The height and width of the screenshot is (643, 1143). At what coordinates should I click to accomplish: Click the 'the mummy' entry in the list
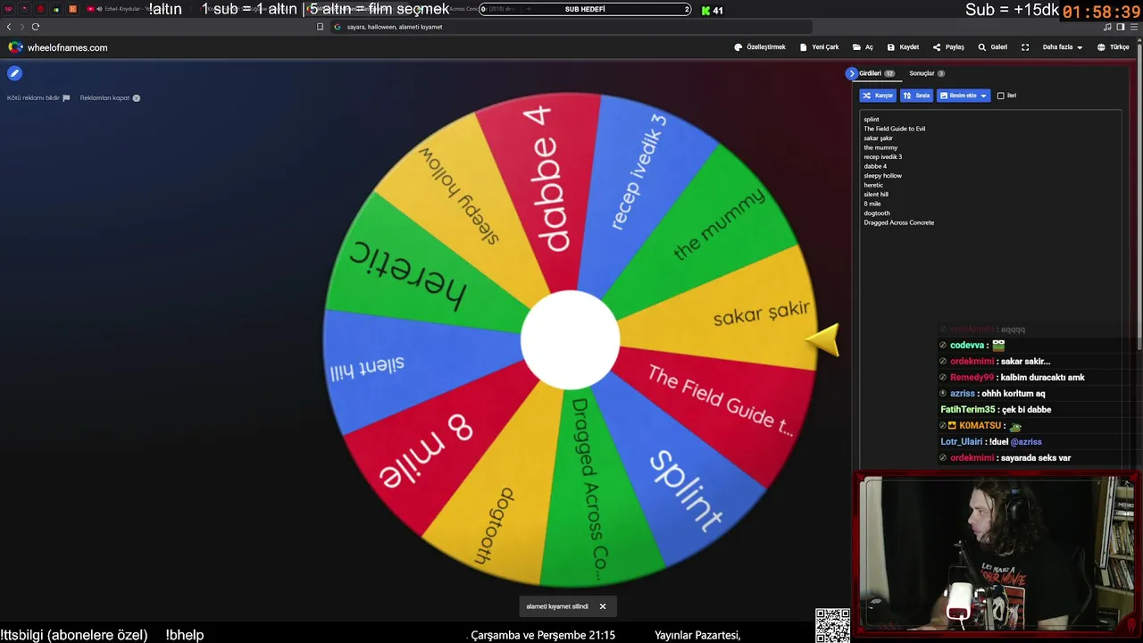[x=880, y=147]
